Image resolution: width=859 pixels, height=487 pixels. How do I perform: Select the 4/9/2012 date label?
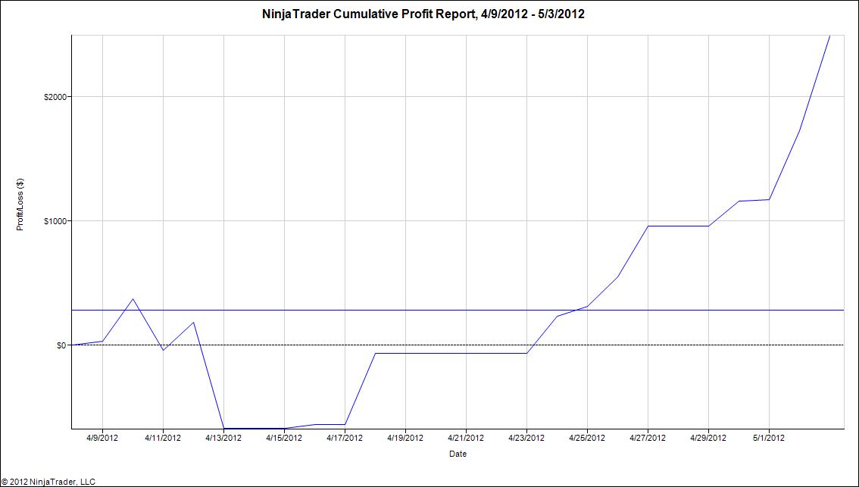102,438
